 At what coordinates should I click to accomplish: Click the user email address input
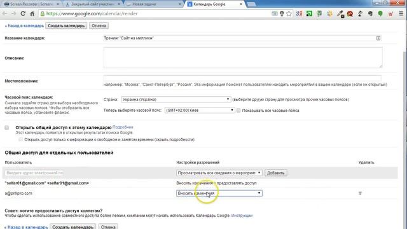pos(34,173)
